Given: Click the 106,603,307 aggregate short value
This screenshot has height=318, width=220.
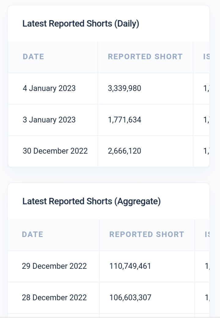Looking at the screenshot, I should coord(130,298).
